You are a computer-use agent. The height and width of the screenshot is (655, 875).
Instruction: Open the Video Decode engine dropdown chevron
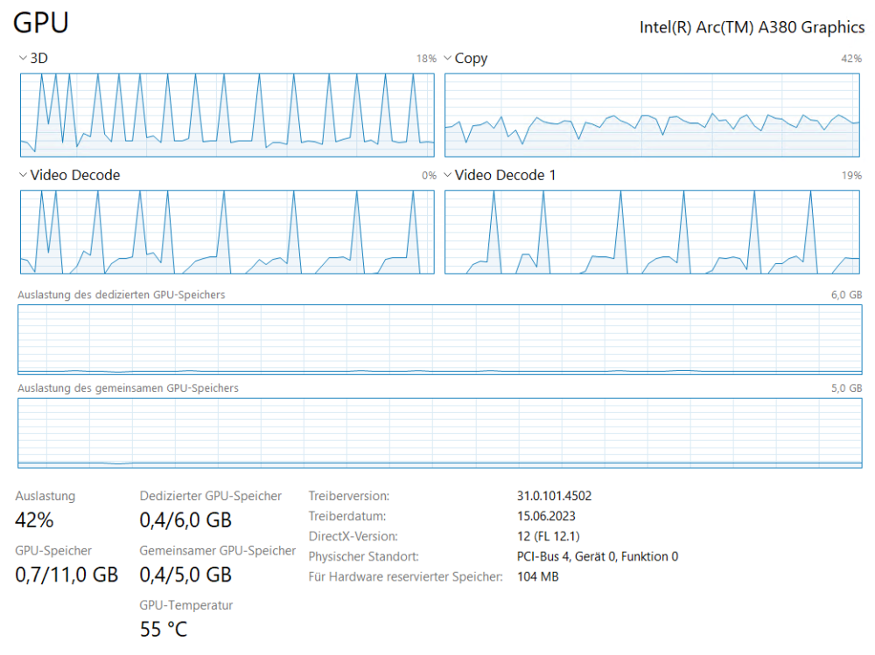(x=23, y=175)
